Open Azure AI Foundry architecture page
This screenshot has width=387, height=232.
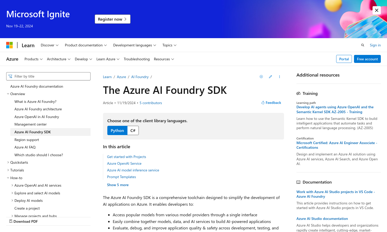[38, 109]
